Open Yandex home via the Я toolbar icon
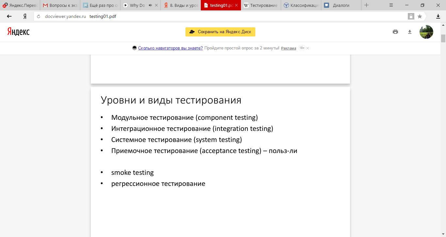446x237 pixels. [25, 16]
